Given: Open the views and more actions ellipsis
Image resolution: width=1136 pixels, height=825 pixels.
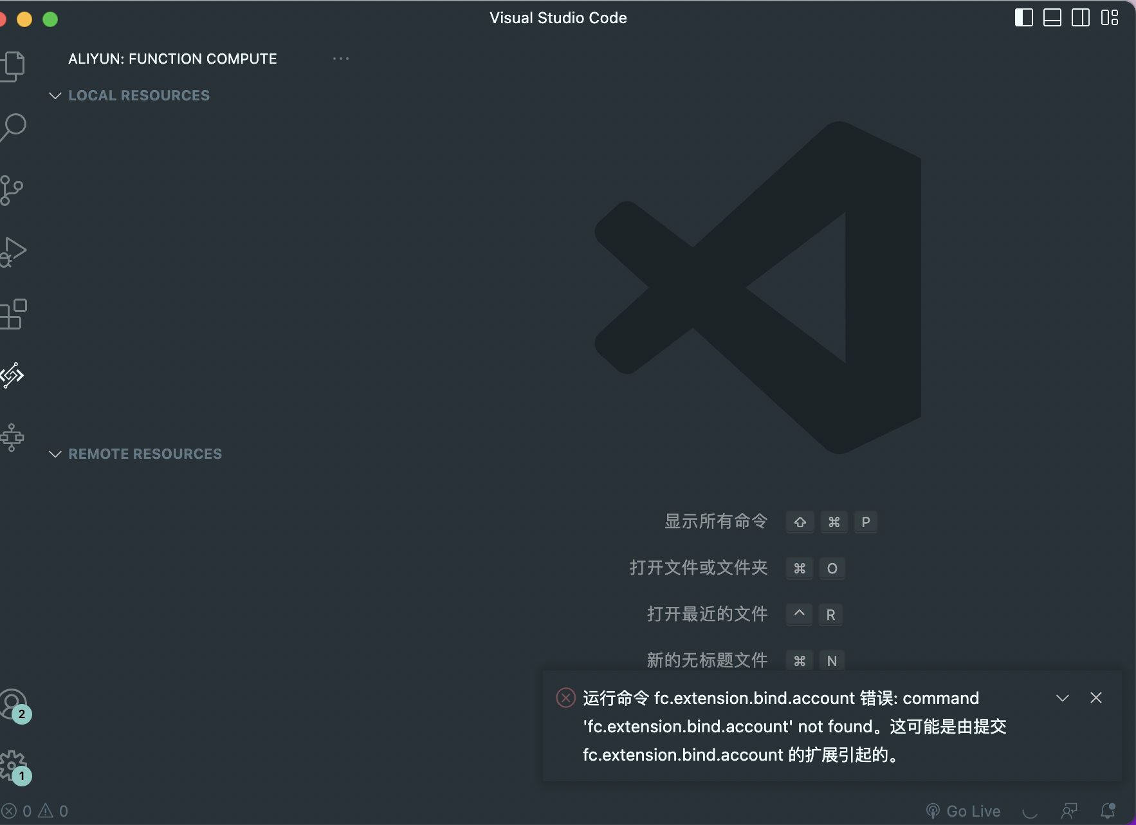Looking at the screenshot, I should click(x=341, y=59).
